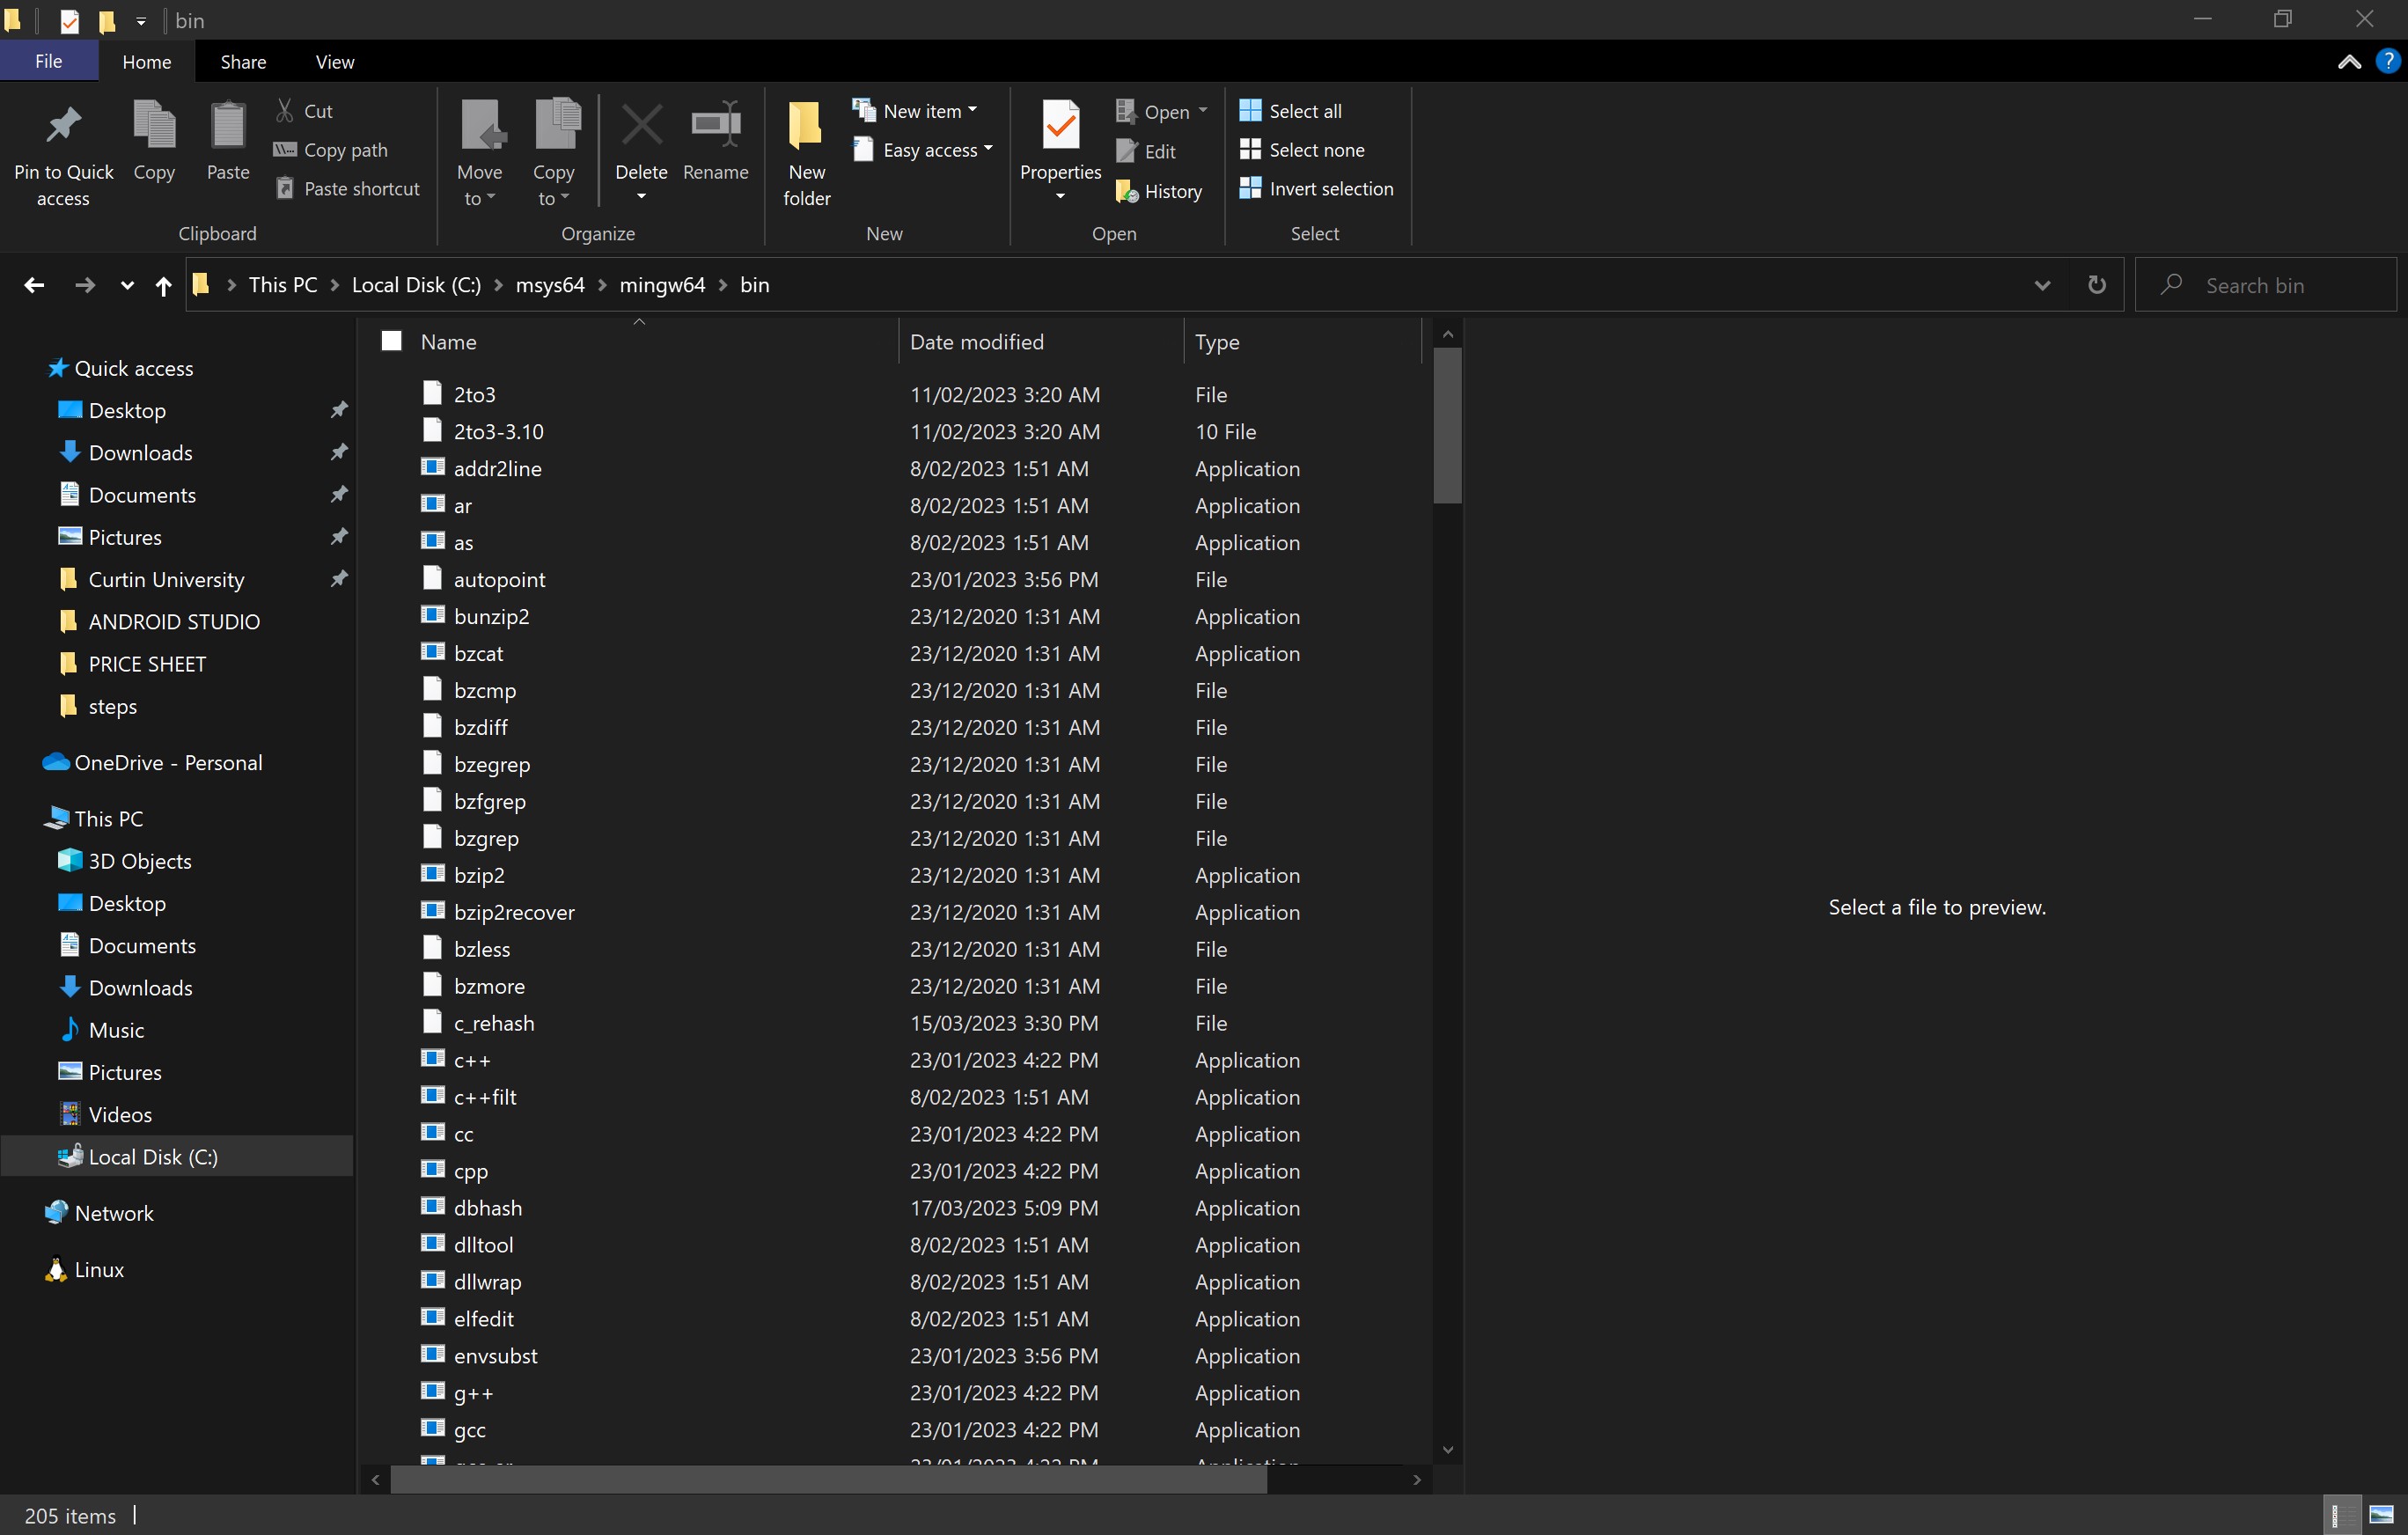Click the Rename icon
This screenshot has height=1535, width=2408.
click(x=716, y=125)
